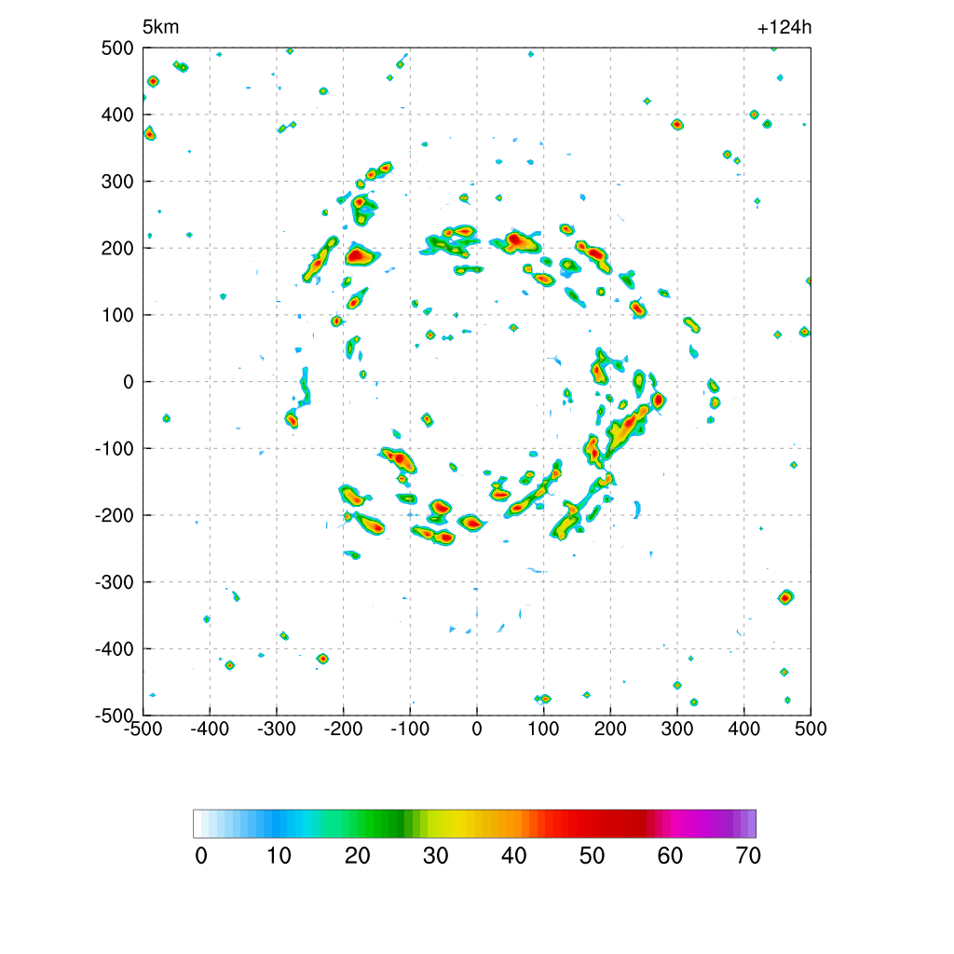This screenshot has width=954, height=954.
Task: Click the x-axis tick label 500
Action: (x=811, y=729)
